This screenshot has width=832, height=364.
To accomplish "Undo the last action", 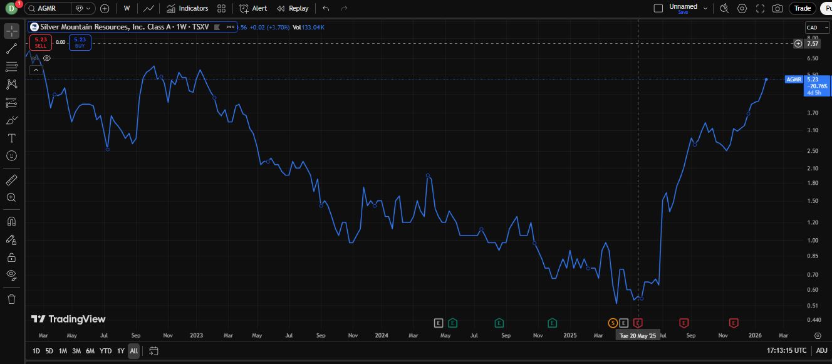I will [x=326, y=8].
